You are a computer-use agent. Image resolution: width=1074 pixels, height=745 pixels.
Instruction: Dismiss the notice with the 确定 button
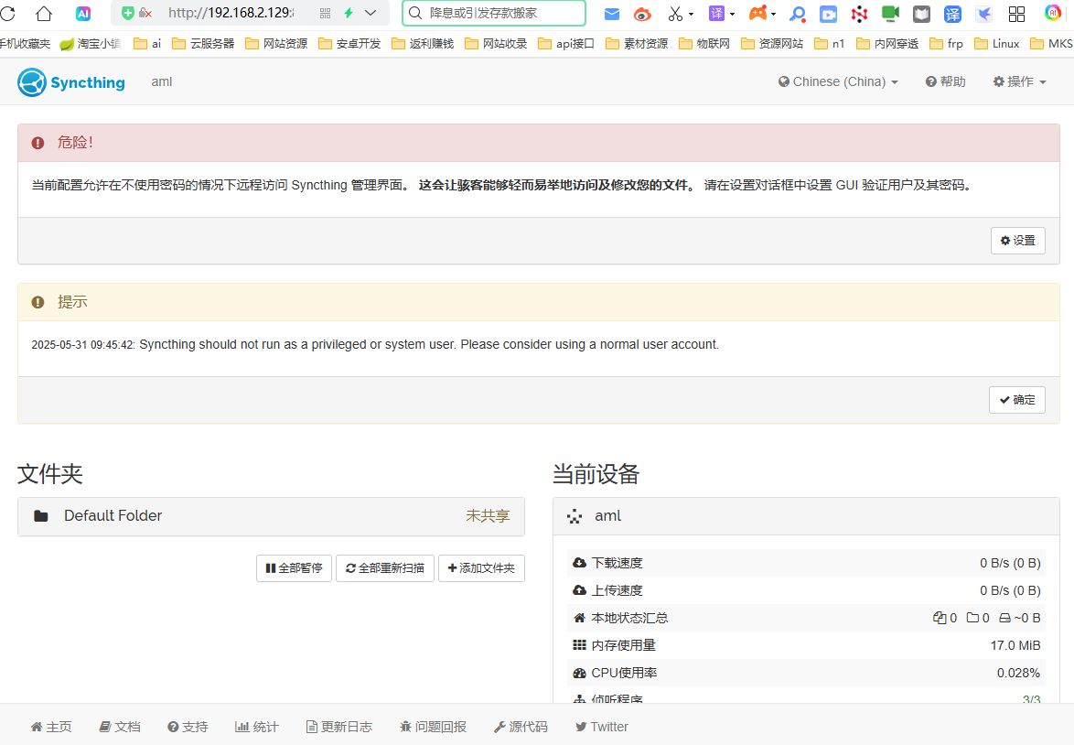(x=1016, y=399)
